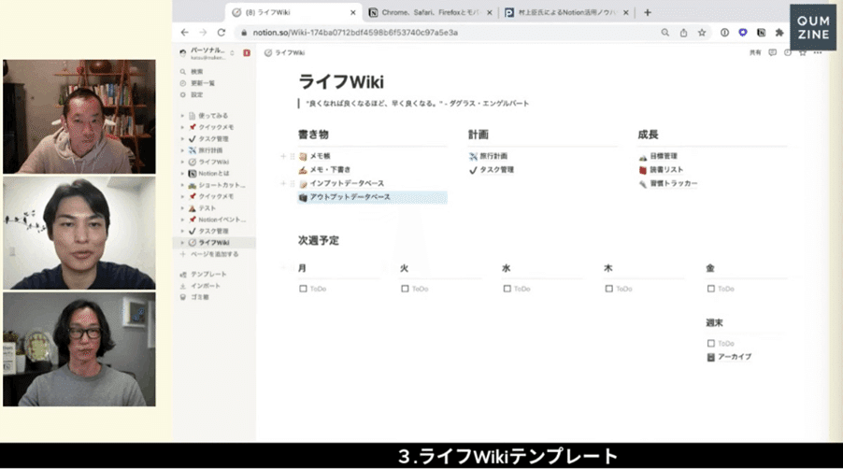This screenshot has width=843, height=469.
Task: Open the パーソナル workspace switcher
Action: tap(206, 52)
